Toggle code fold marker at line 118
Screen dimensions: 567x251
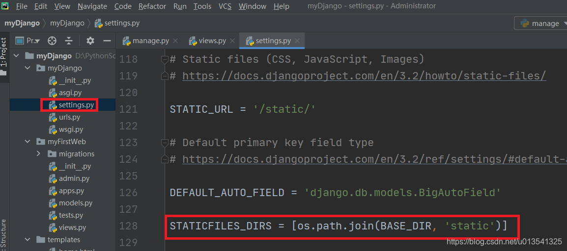[165, 59]
